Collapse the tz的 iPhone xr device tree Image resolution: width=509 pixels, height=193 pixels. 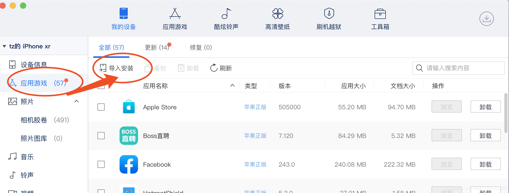coord(4,46)
